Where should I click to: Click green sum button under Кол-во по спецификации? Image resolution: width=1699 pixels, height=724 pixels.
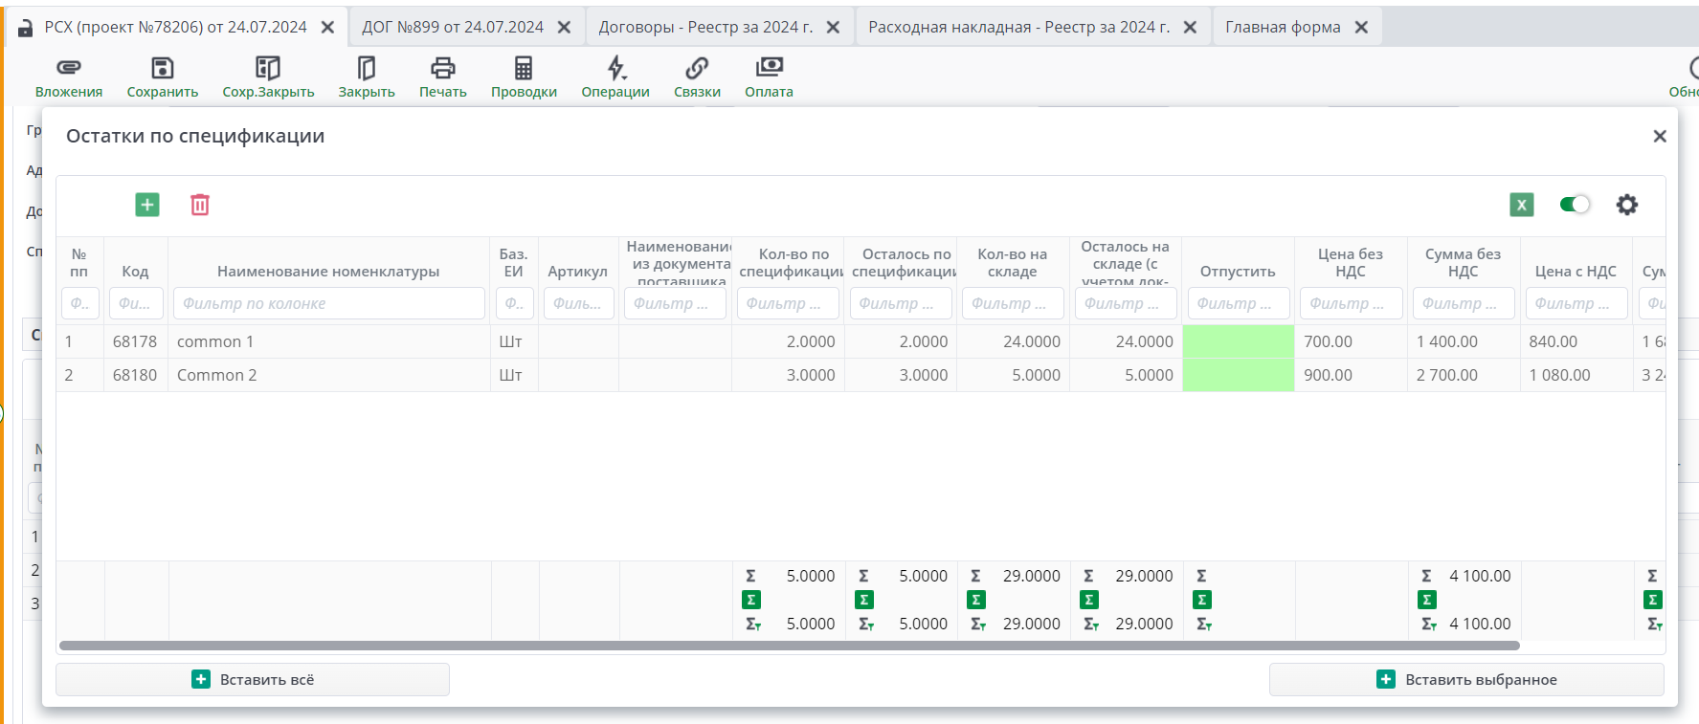(x=751, y=600)
